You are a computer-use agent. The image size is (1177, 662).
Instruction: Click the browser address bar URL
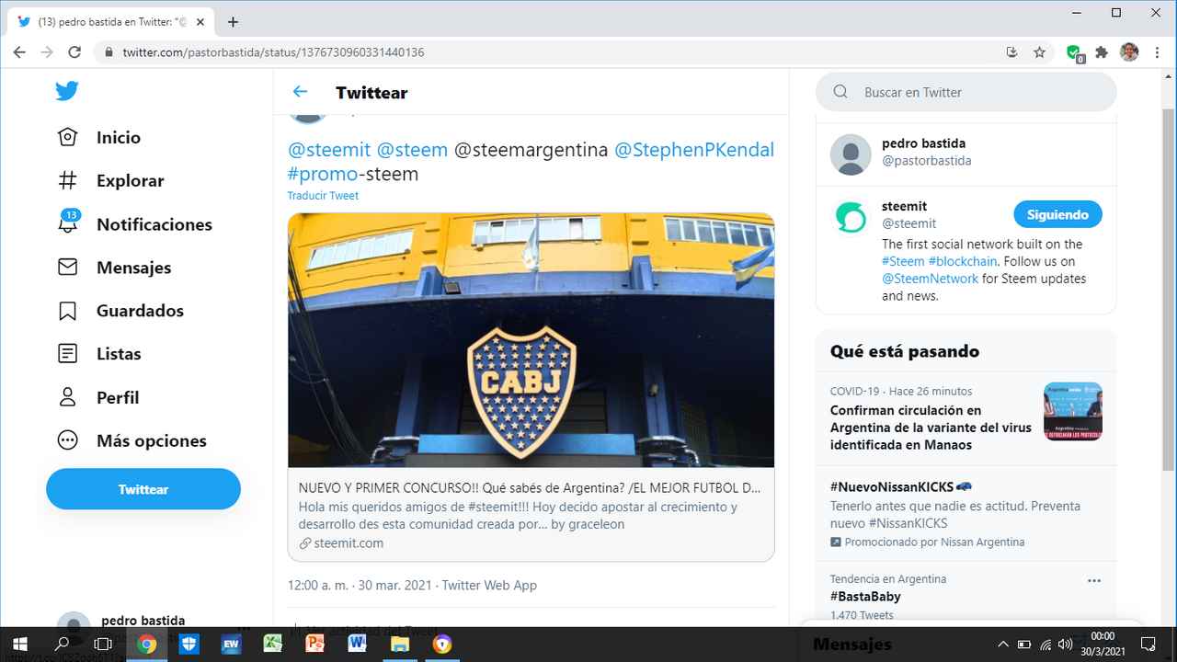coord(273,52)
